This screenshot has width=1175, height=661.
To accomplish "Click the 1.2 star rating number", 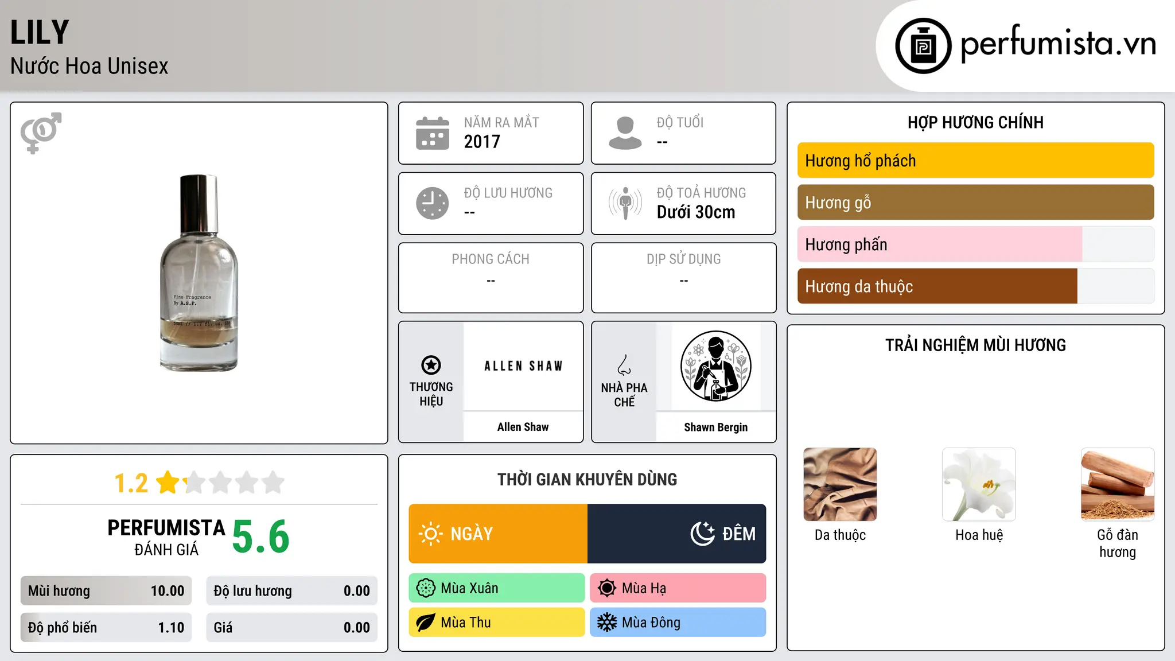I will (131, 483).
